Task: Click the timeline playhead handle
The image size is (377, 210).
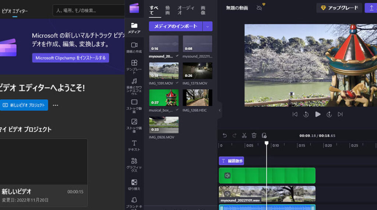Action: pyautogui.click(x=267, y=143)
